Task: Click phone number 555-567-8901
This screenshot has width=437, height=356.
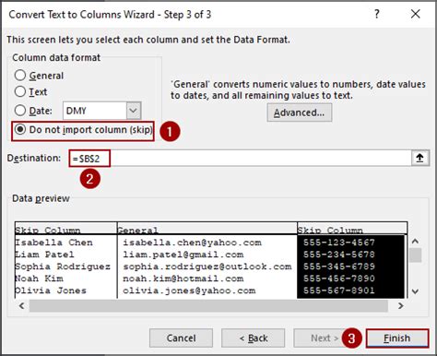Action: 339,291
